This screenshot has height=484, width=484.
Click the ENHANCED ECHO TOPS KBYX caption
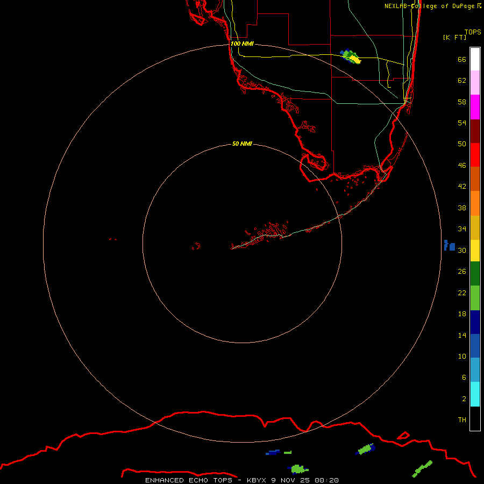click(x=242, y=480)
